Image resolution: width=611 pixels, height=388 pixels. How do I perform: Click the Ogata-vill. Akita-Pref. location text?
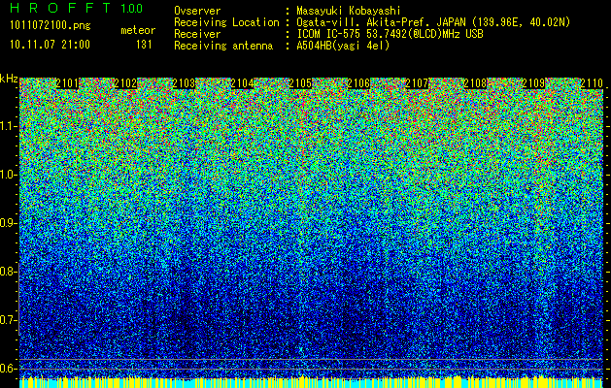(369, 21)
